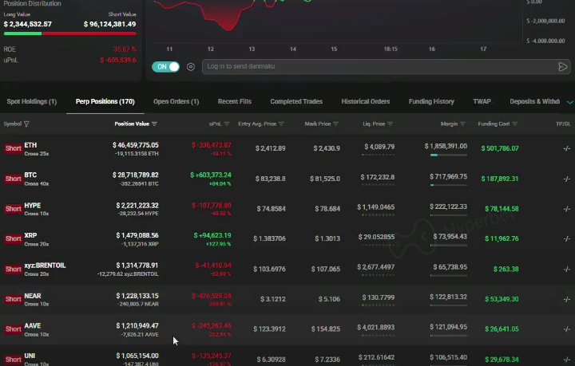Click XRP uPnL $+94,623.19
575x366 pixels.
coord(212,235)
